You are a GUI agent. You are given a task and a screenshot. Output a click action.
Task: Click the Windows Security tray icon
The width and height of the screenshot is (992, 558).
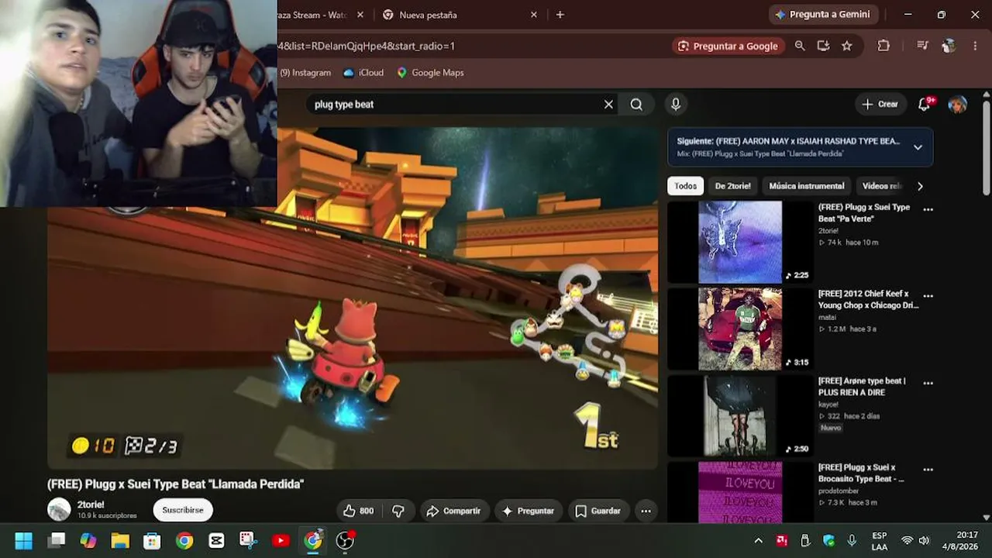click(828, 540)
